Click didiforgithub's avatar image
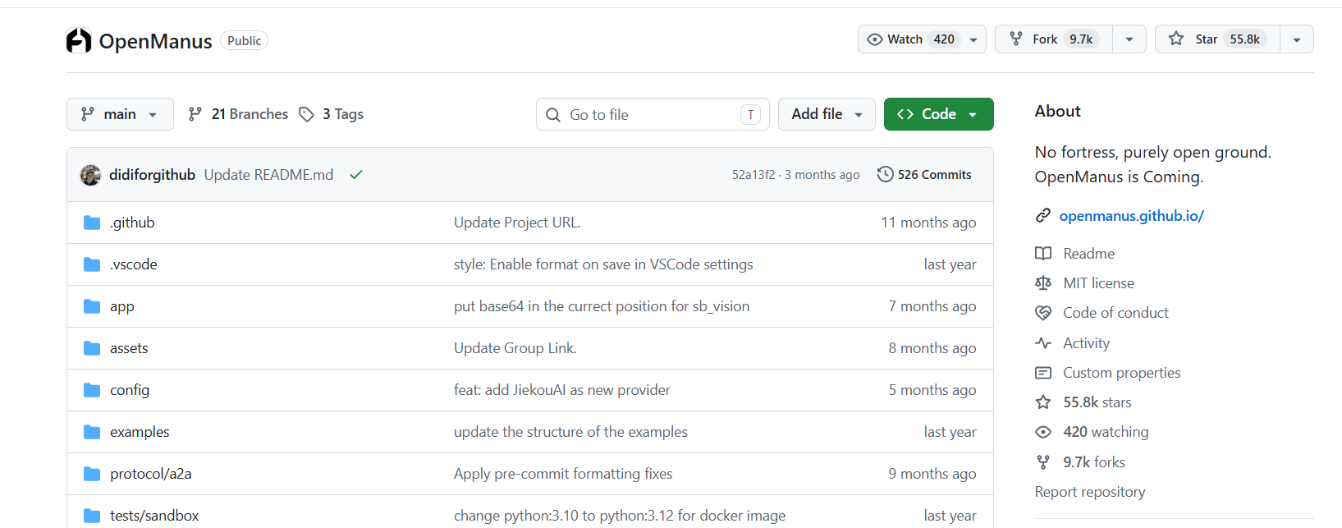The height and width of the screenshot is (528, 1342). 90,175
